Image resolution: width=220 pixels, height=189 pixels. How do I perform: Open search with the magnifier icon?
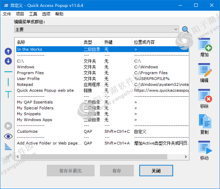pos(185,30)
